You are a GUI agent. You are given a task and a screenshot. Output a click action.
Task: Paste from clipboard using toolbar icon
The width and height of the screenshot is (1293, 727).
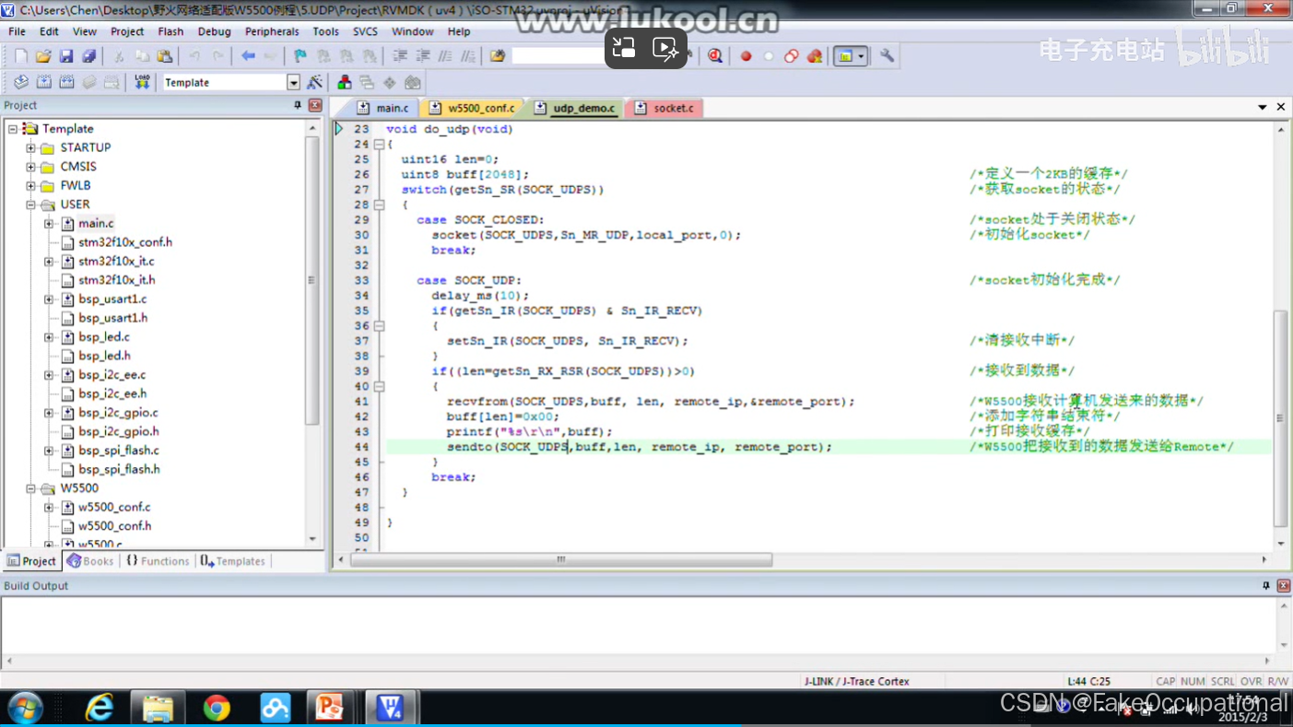(x=165, y=56)
